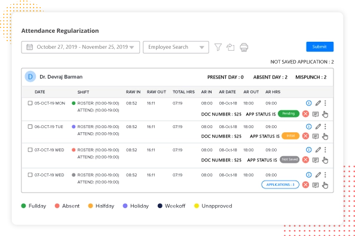Click the date range calendar icon
355x236 pixels.
[x=30, y=47]
